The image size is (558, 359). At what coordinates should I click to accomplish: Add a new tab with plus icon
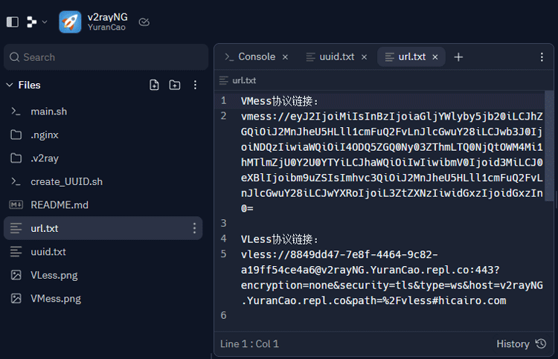[458, 57]
